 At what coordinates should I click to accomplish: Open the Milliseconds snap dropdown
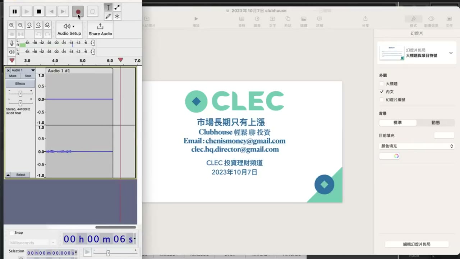(x=32, y=243)
